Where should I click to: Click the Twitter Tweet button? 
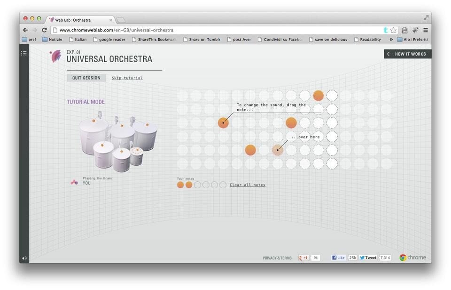click(368, 258)
